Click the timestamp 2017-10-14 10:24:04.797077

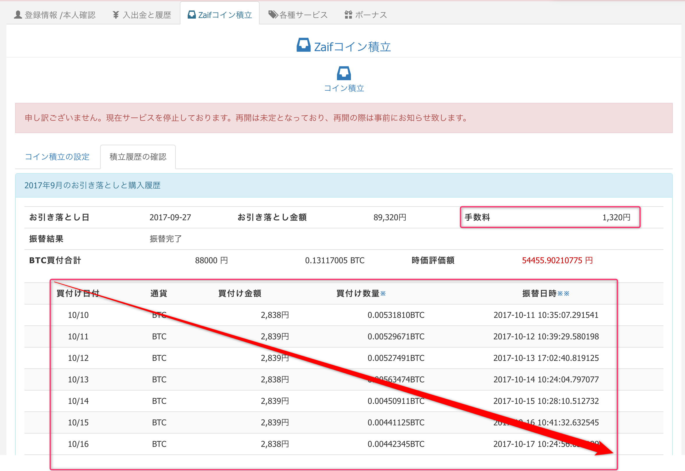(546, 379)
